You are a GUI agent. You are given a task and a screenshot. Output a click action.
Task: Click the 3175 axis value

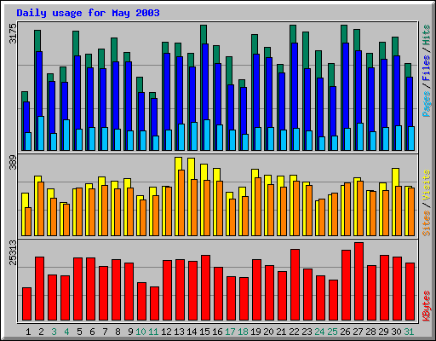coord(13,33)
